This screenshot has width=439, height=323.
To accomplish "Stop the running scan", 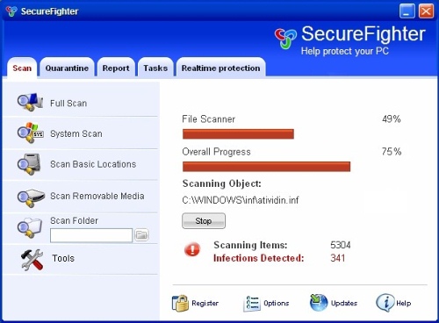I will (x=204, y=221).
